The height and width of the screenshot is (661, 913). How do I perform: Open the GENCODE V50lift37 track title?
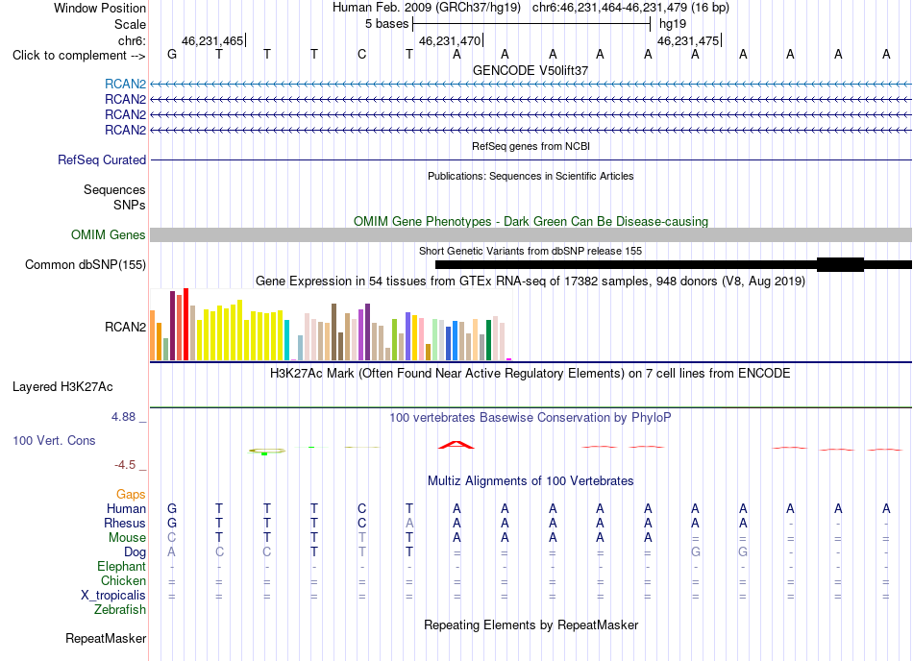pos(531,70)
